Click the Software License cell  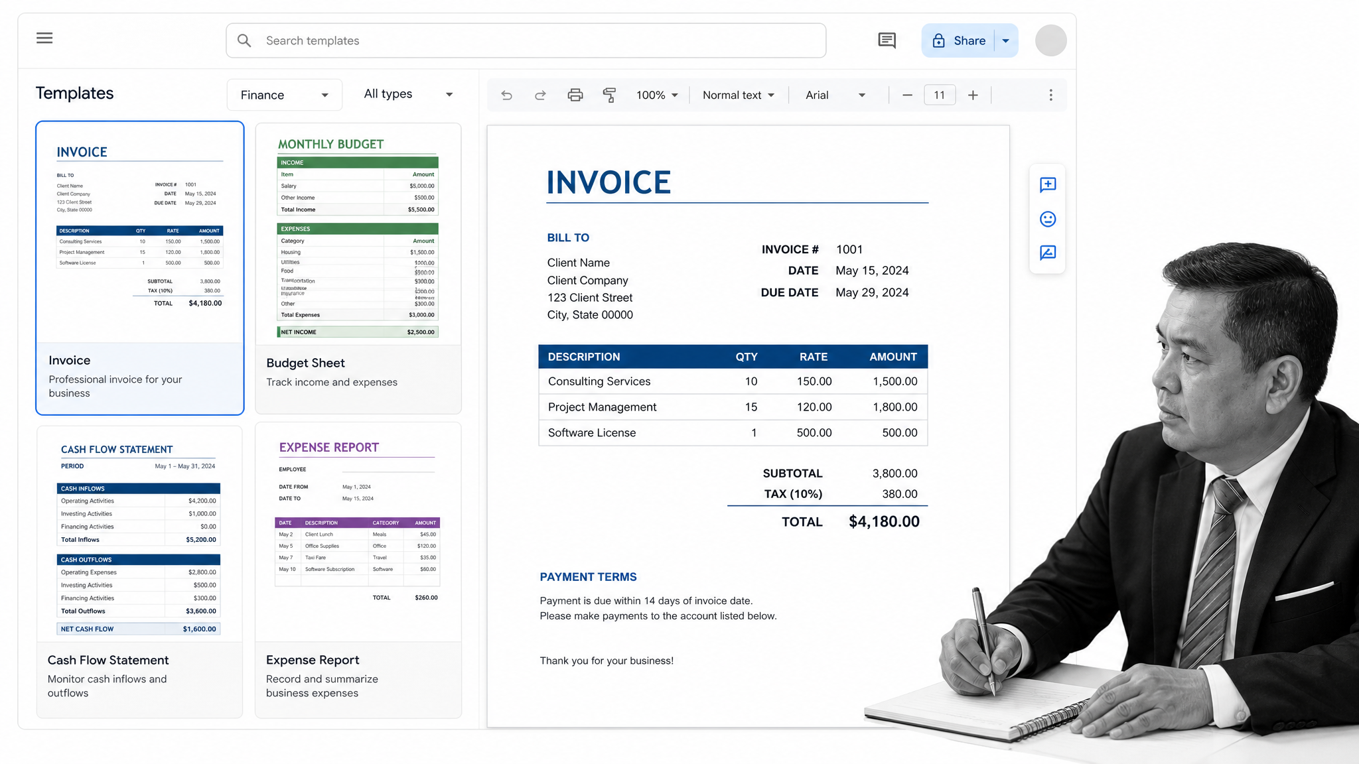click(592, 432)
